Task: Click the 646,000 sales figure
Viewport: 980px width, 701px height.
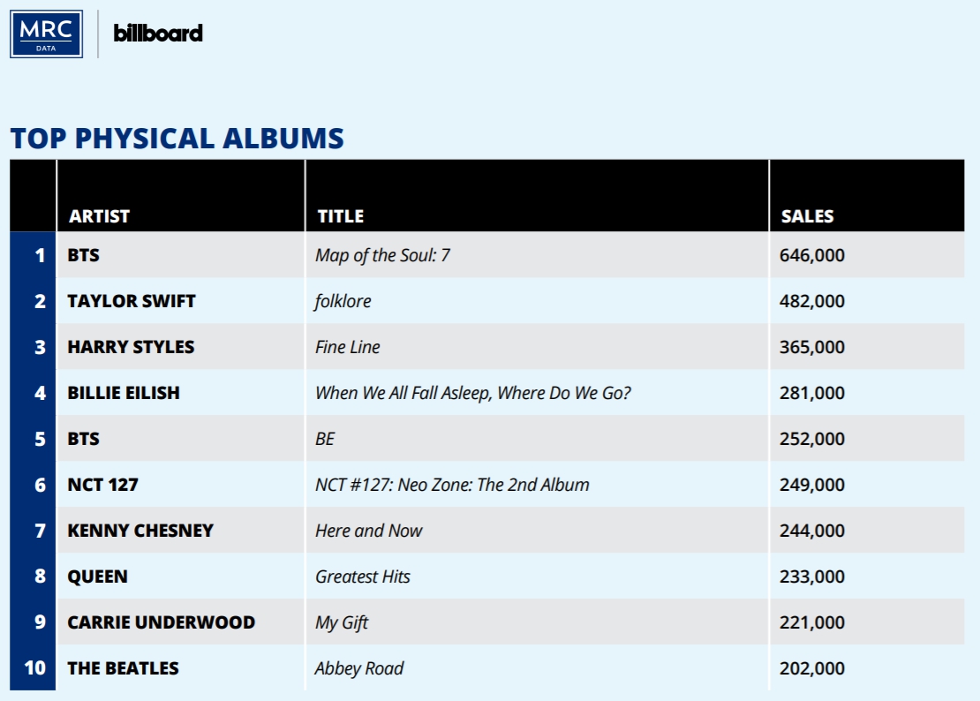Action: [x=812, y=255]
